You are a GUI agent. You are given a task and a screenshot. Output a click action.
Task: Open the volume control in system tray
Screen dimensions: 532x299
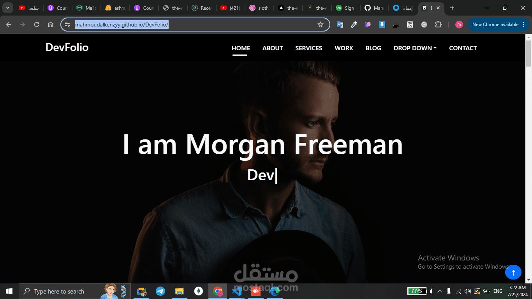(467, 291)
